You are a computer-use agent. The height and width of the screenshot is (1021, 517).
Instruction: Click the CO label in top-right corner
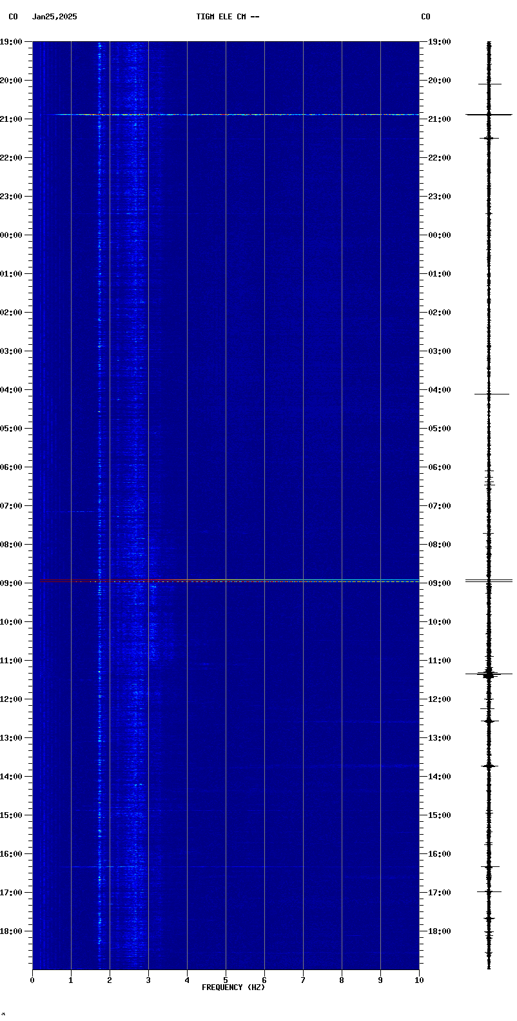pyautogui.click(x=425, y=17)
